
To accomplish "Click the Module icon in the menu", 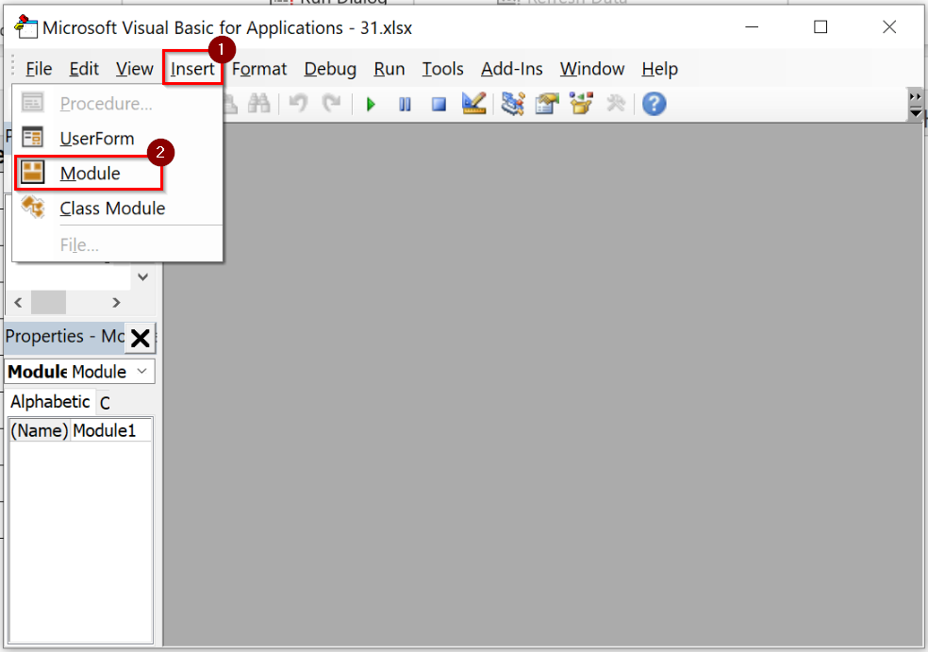I will click(33, 173).
